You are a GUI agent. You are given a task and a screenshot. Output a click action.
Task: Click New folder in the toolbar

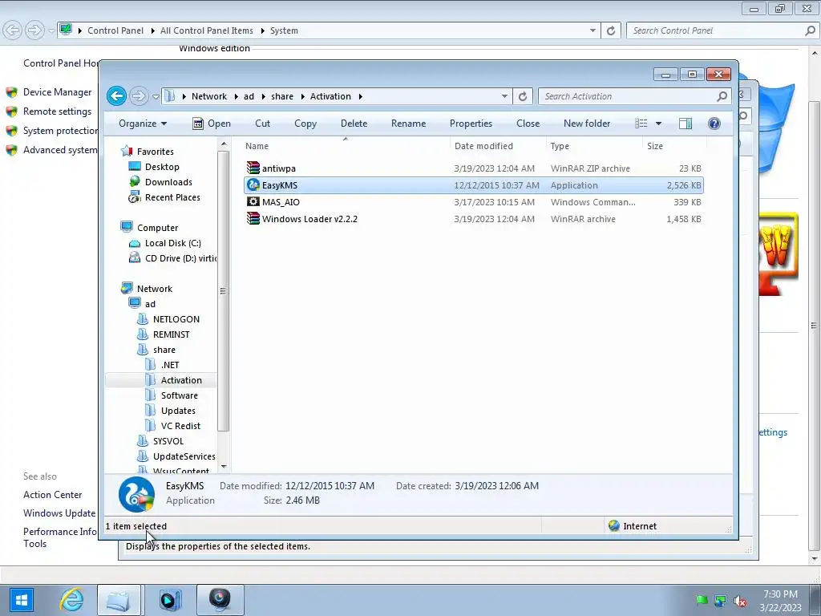587,124
